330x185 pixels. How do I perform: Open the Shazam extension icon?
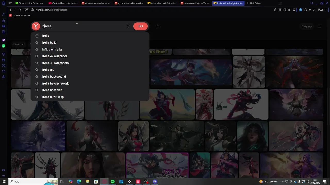(301, 10)
